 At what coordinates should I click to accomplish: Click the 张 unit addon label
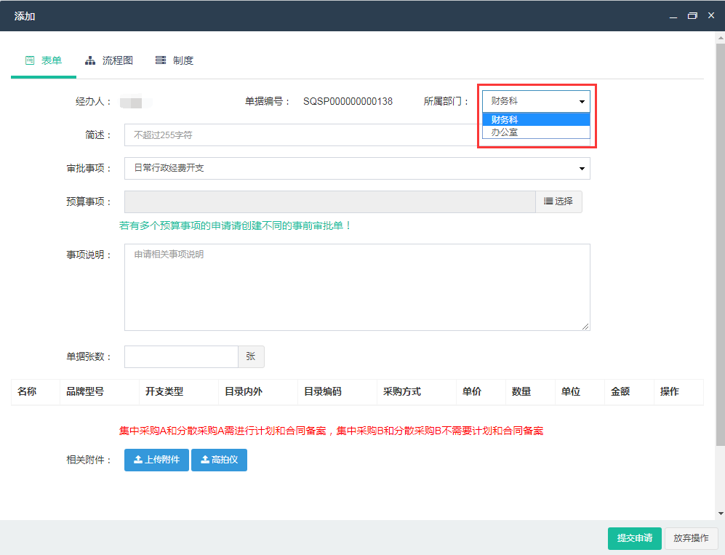point(251,356)
